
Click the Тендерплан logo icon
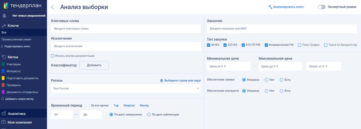pyautogui.click(x=6, y=5)
